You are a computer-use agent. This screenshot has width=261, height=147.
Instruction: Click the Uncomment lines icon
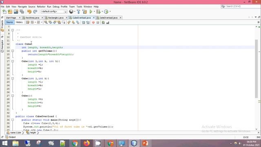point(108,22)
